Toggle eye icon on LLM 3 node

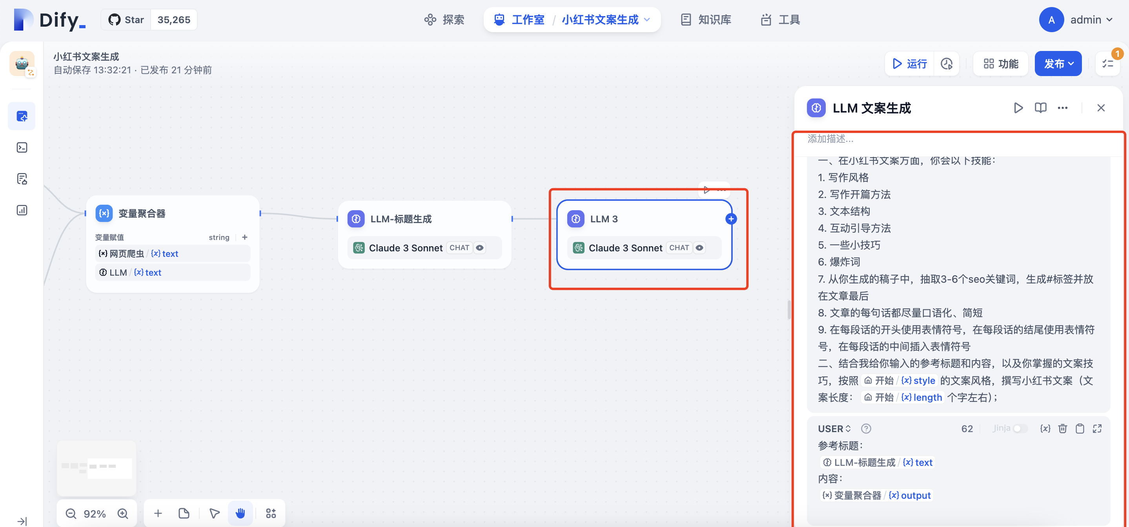point(699,248)
